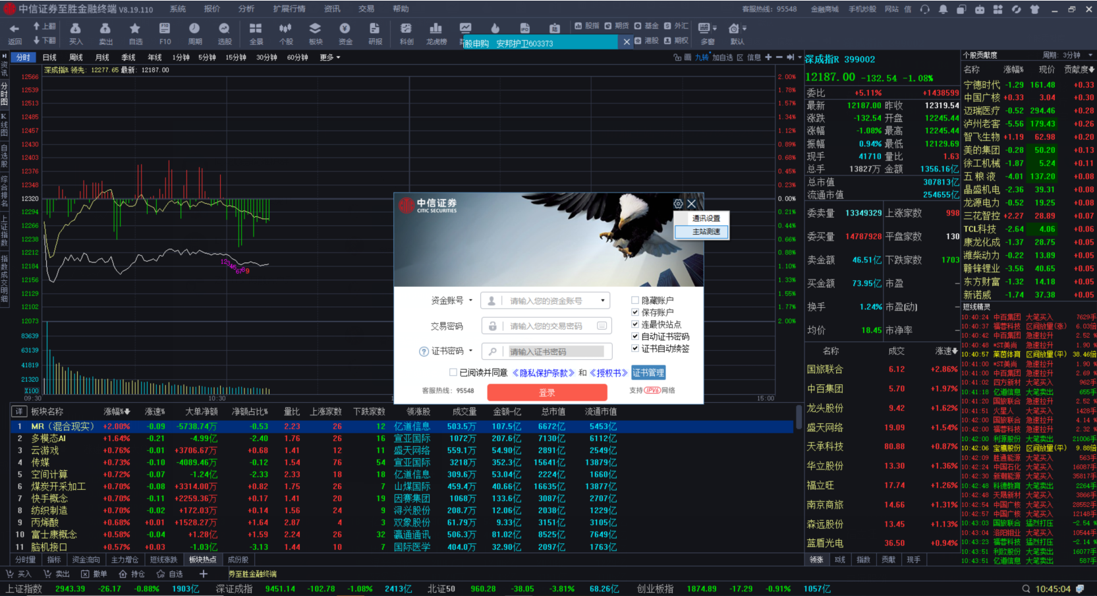Expand the 资金账号 account type dropdown

[470, 301]
